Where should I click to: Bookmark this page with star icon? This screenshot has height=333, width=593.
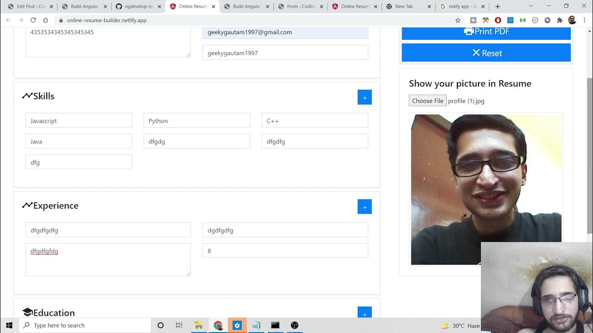[458, 20]
